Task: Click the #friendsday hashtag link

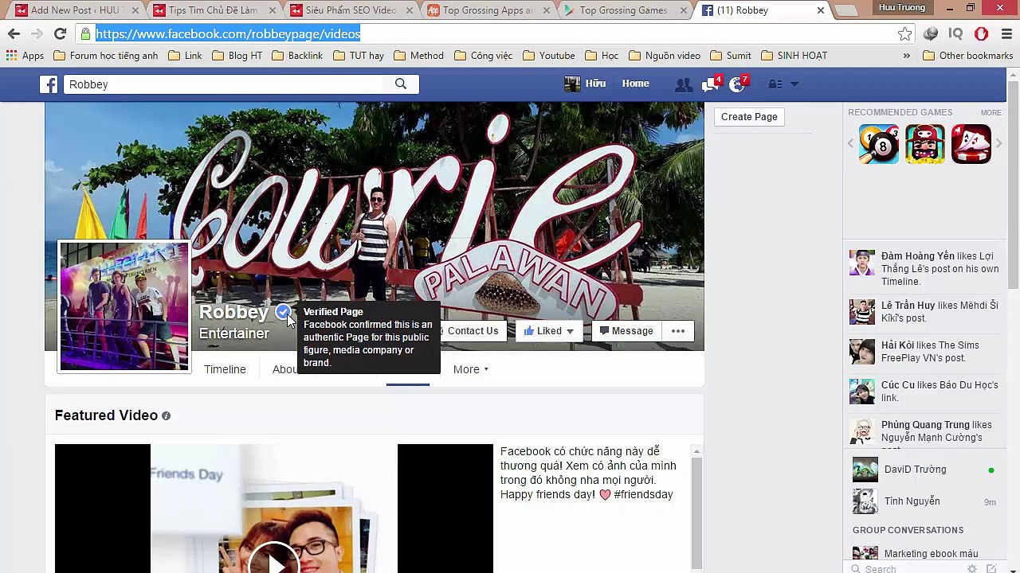Action: click(643, 494)
